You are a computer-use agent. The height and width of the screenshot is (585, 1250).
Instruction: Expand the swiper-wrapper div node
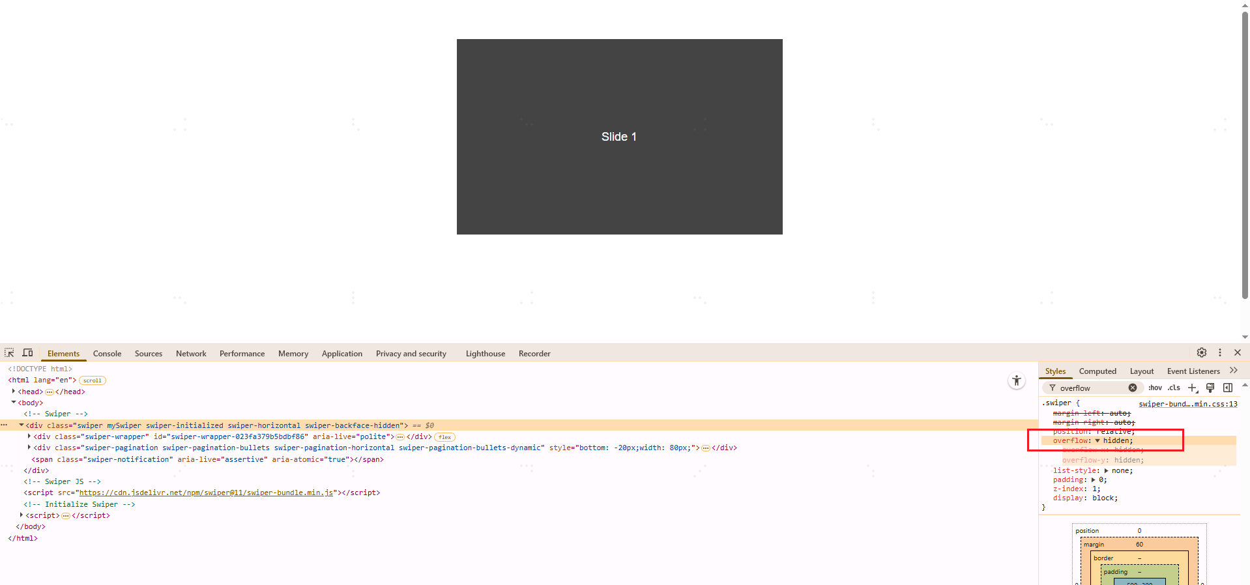[x=29, y=436]
